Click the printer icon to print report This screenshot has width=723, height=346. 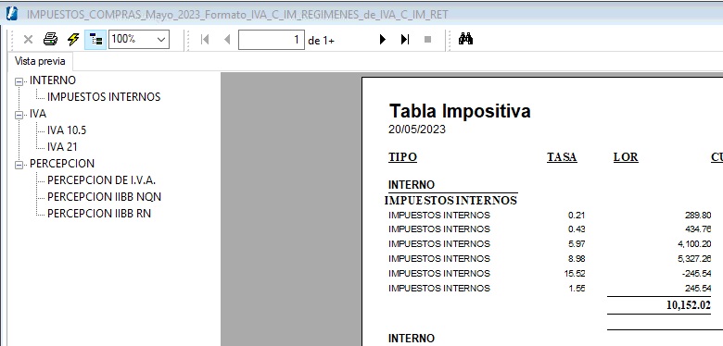tap(50, 40)
